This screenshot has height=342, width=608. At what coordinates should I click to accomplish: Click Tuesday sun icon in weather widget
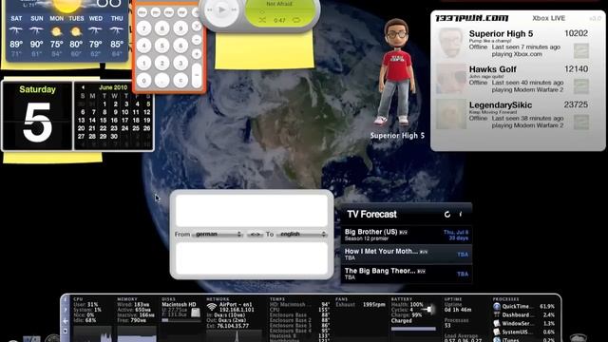point(76,31)
